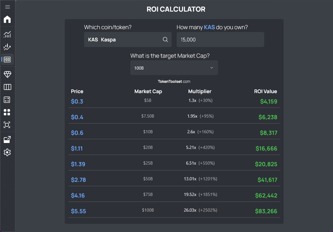Click the 13.01x (+1201%) multiplier
This screenshot has height=232, width=333.
[x=200, y=179]
